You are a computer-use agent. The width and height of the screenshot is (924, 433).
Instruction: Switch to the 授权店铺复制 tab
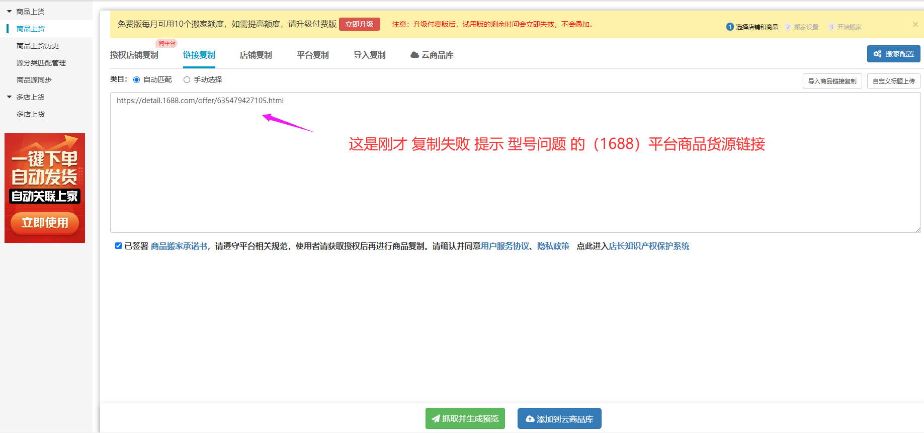click(134, 55)
